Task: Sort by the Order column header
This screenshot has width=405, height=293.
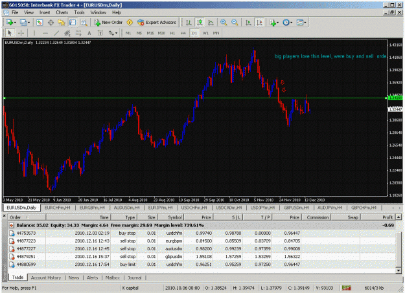Action: coord(27,217)
